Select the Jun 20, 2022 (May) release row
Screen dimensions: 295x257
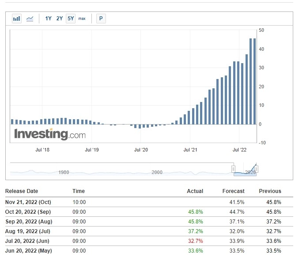(x=28, y=250)
